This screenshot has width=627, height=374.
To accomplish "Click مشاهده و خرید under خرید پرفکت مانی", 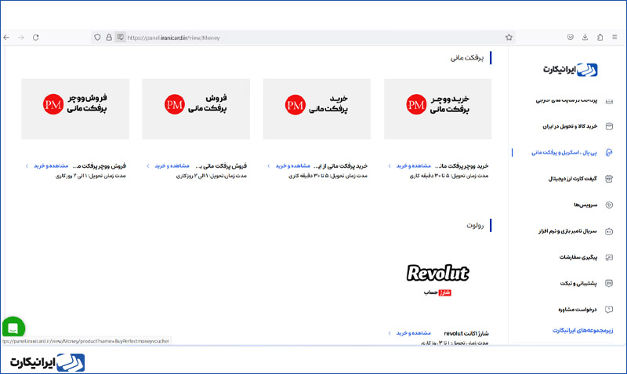I will click(292, 165).
